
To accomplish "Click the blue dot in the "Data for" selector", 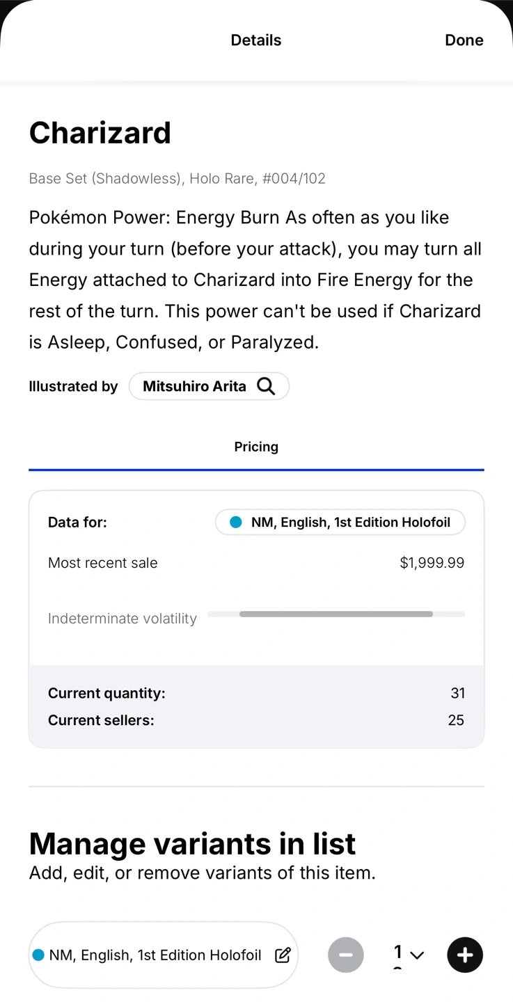I will (x=236, y=523).
